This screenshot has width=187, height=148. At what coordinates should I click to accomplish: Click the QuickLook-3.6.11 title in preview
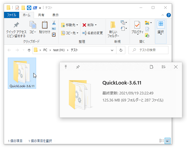[x=122, y=83]
